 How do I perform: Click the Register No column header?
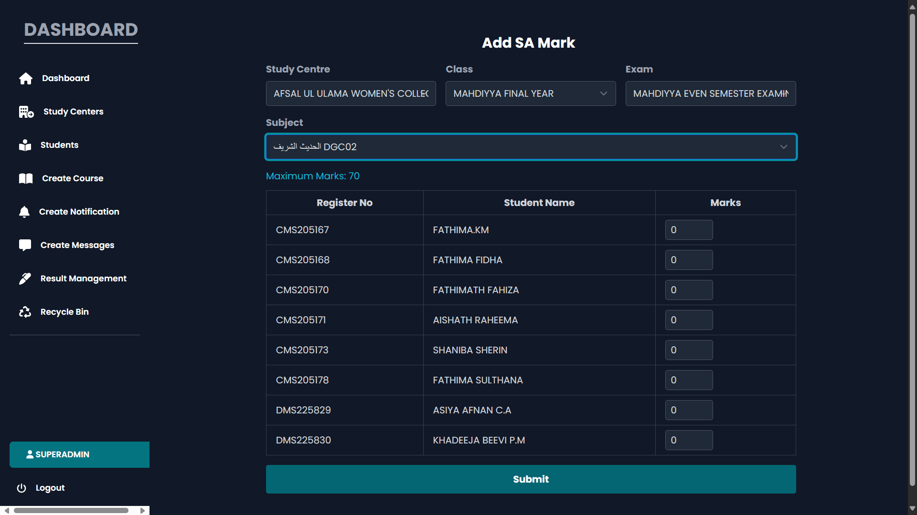tap(344, 203)
